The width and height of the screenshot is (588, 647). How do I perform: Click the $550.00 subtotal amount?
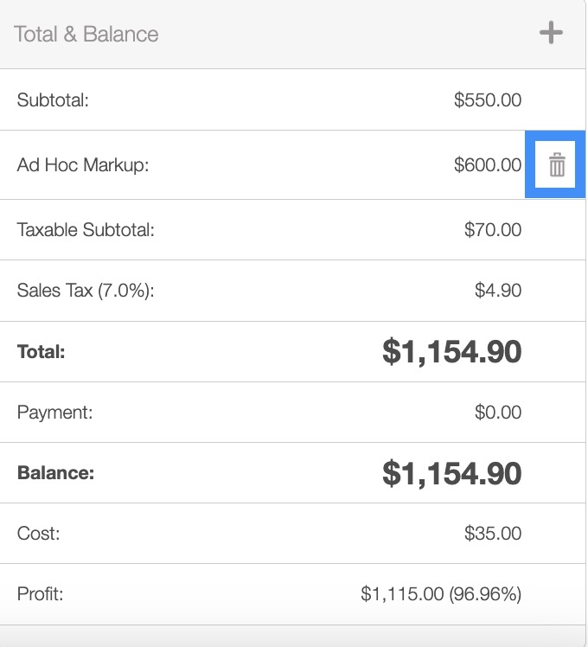tap(488, 100)
